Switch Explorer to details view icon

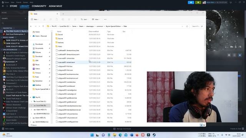(201, 125)
